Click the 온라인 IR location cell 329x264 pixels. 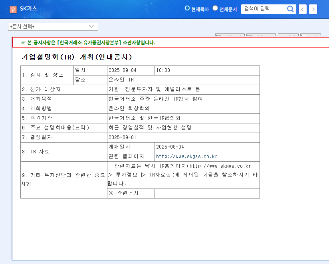(183, 80)
